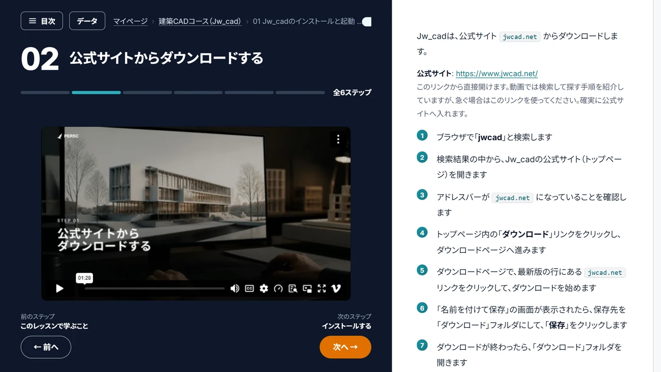The height and width of the screenshot is (372, 661).
Task: Open the playback speed gauge icon
Action: (278, 288)
